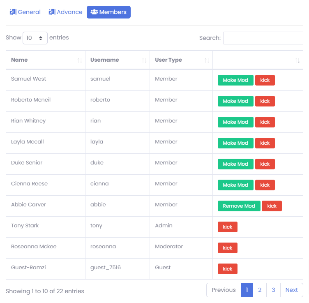
Task: Click Next in the pagination
Action: pyautogui.click(x=291, y=290)
